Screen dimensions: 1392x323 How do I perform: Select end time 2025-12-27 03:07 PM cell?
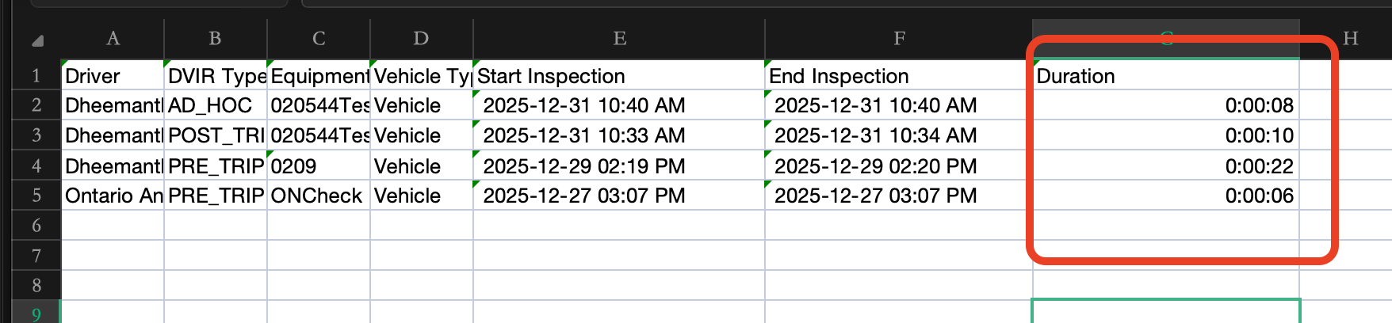[899, 196]
